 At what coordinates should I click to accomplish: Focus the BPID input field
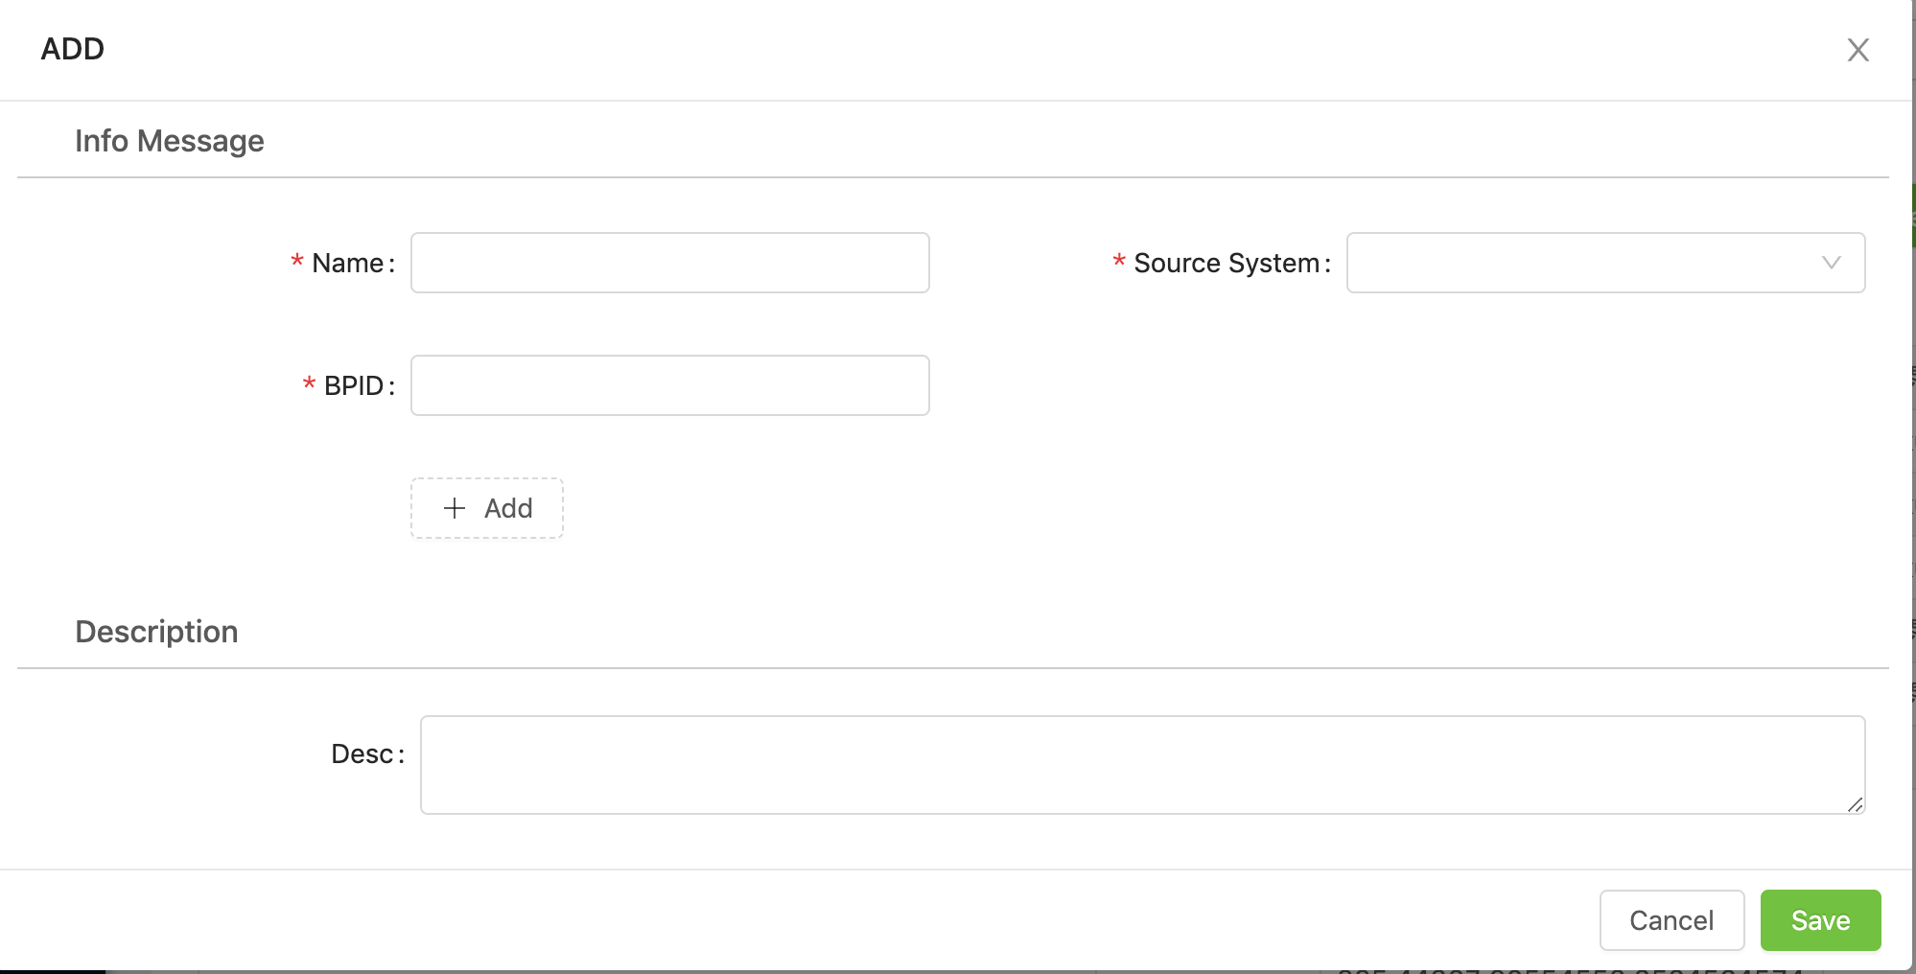pyautogui.click(x=669, y=385)
